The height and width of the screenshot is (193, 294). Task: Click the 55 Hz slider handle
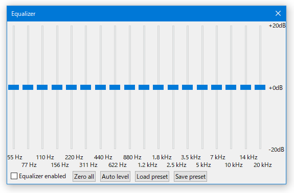click(x=13, y=87)
